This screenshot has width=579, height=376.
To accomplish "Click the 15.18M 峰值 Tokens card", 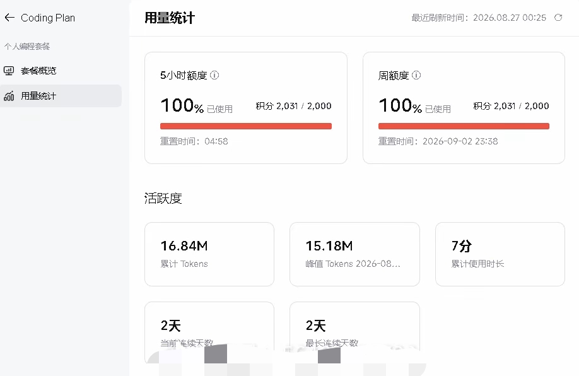I will 354,254.
